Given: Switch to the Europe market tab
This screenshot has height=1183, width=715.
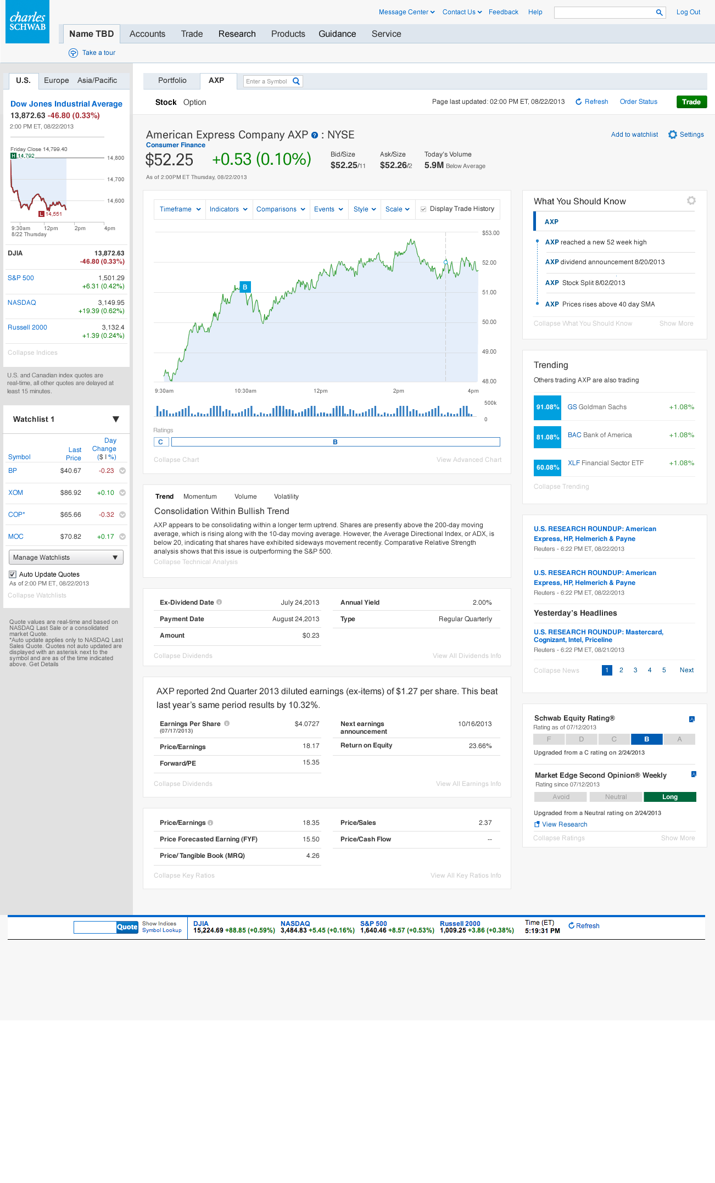Looking at the screenshot, I should 57,80.
